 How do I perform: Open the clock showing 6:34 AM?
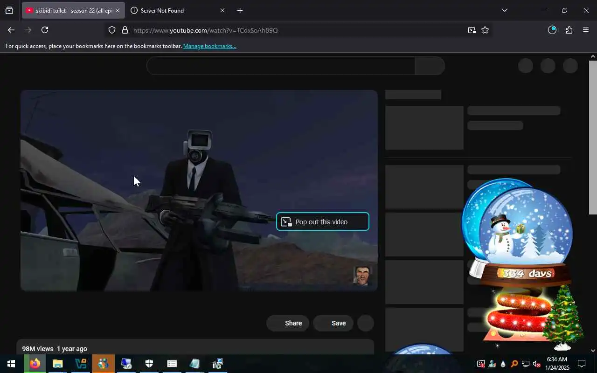point(557,364)
